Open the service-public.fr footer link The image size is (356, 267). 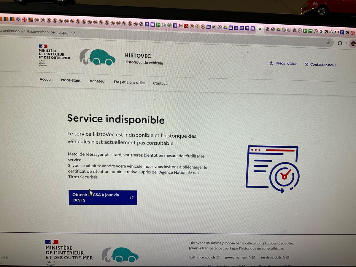tap(275, 257)
